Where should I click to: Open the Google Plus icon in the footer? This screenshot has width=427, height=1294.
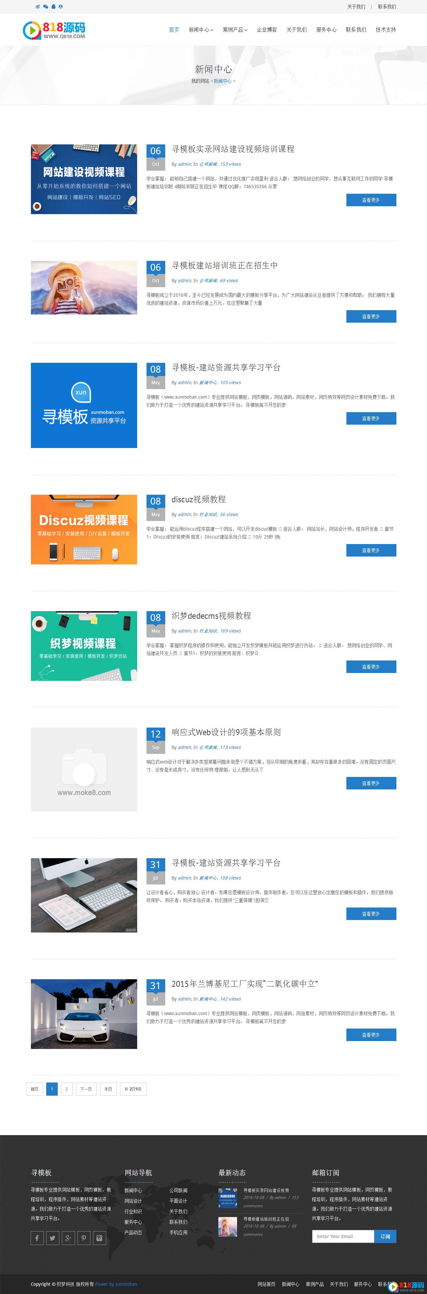coord(68,1238)
